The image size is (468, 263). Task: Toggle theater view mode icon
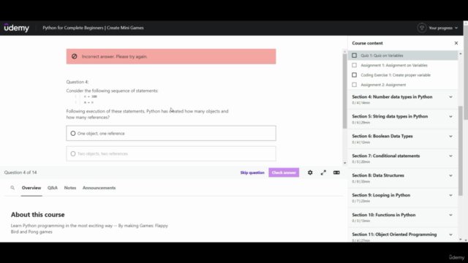coord(336,172)
